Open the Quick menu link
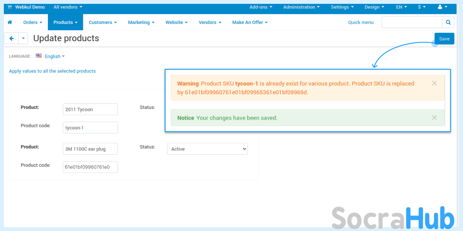This screenshot has width=463, height=231. pos(361,22)
